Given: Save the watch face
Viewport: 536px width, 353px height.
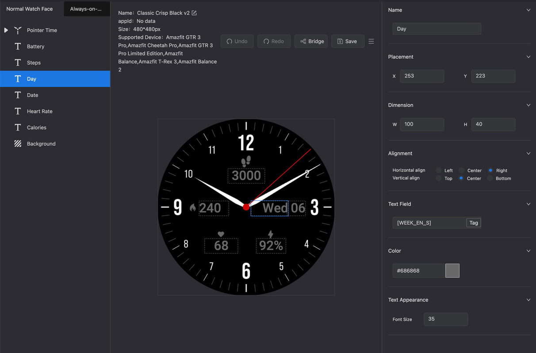Looking at the screenshot, I should point(348,41).
